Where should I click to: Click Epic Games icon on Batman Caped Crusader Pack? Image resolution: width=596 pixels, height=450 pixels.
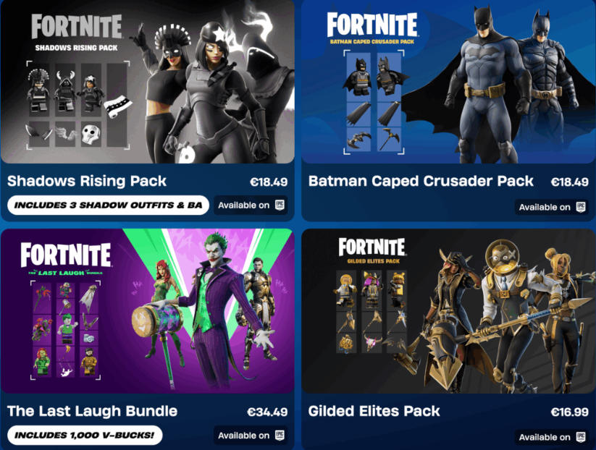[580, 207]
